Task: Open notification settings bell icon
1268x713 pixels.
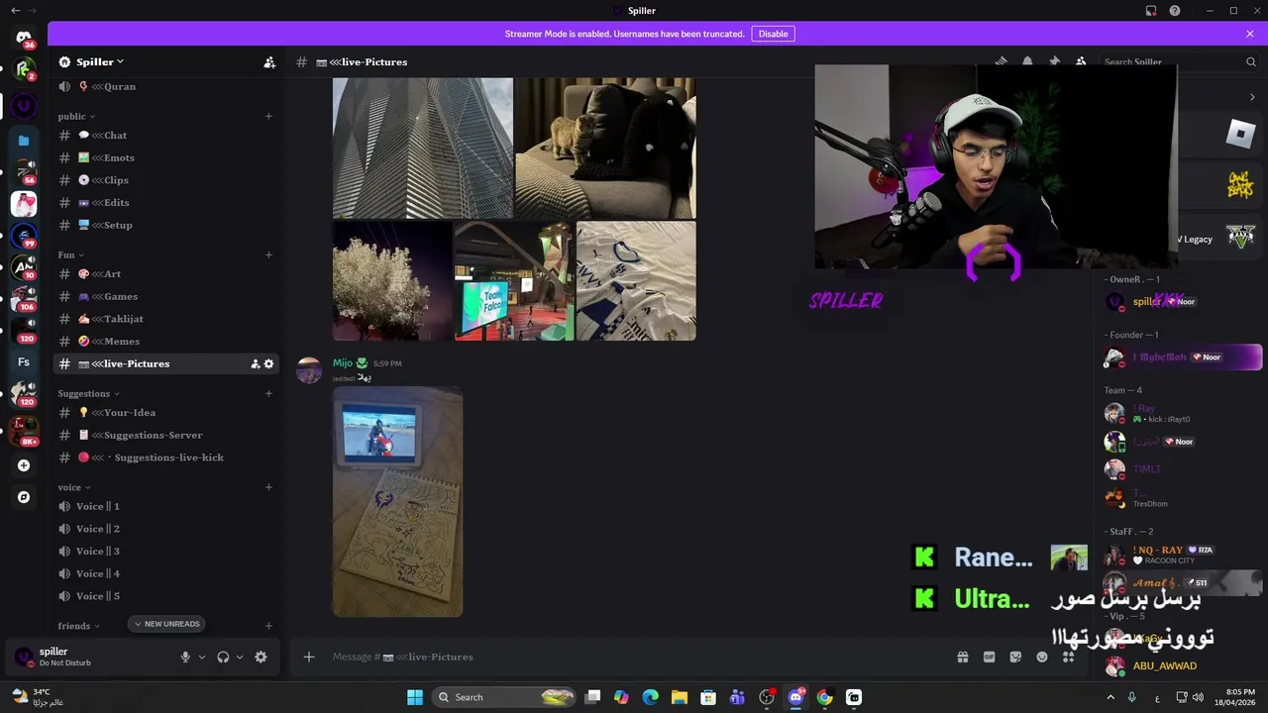Action: (1027, 61)
